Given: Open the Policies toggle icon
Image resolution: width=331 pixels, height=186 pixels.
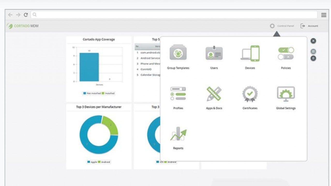Looking at the screenshot, I should (x=286, y=53).
